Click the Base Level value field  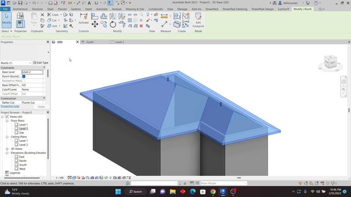[32, 72]
